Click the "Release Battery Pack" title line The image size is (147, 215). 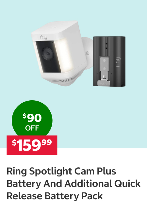click(55, 196)
